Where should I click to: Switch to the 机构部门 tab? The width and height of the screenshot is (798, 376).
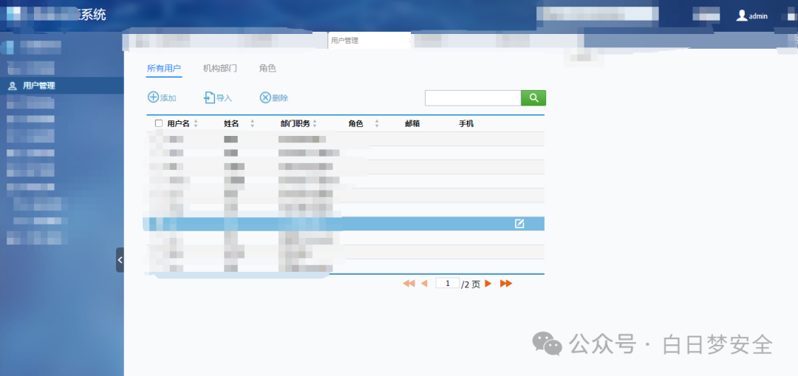click(x=220, y=68)
